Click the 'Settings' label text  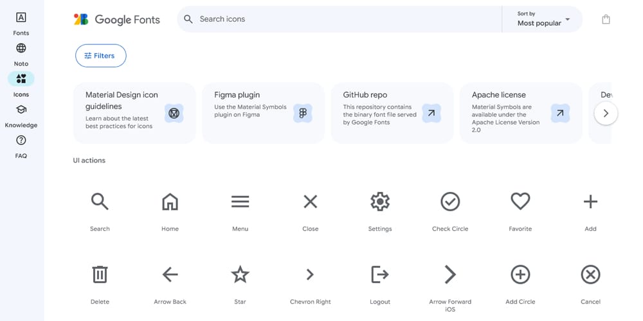380,229
